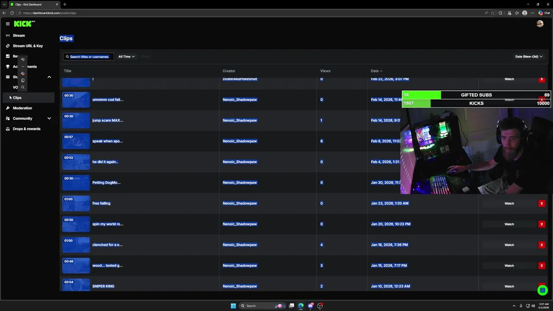The height and width of the screenshot is (311, 553).
Task: Open a new browser tab
Action: 65,4
